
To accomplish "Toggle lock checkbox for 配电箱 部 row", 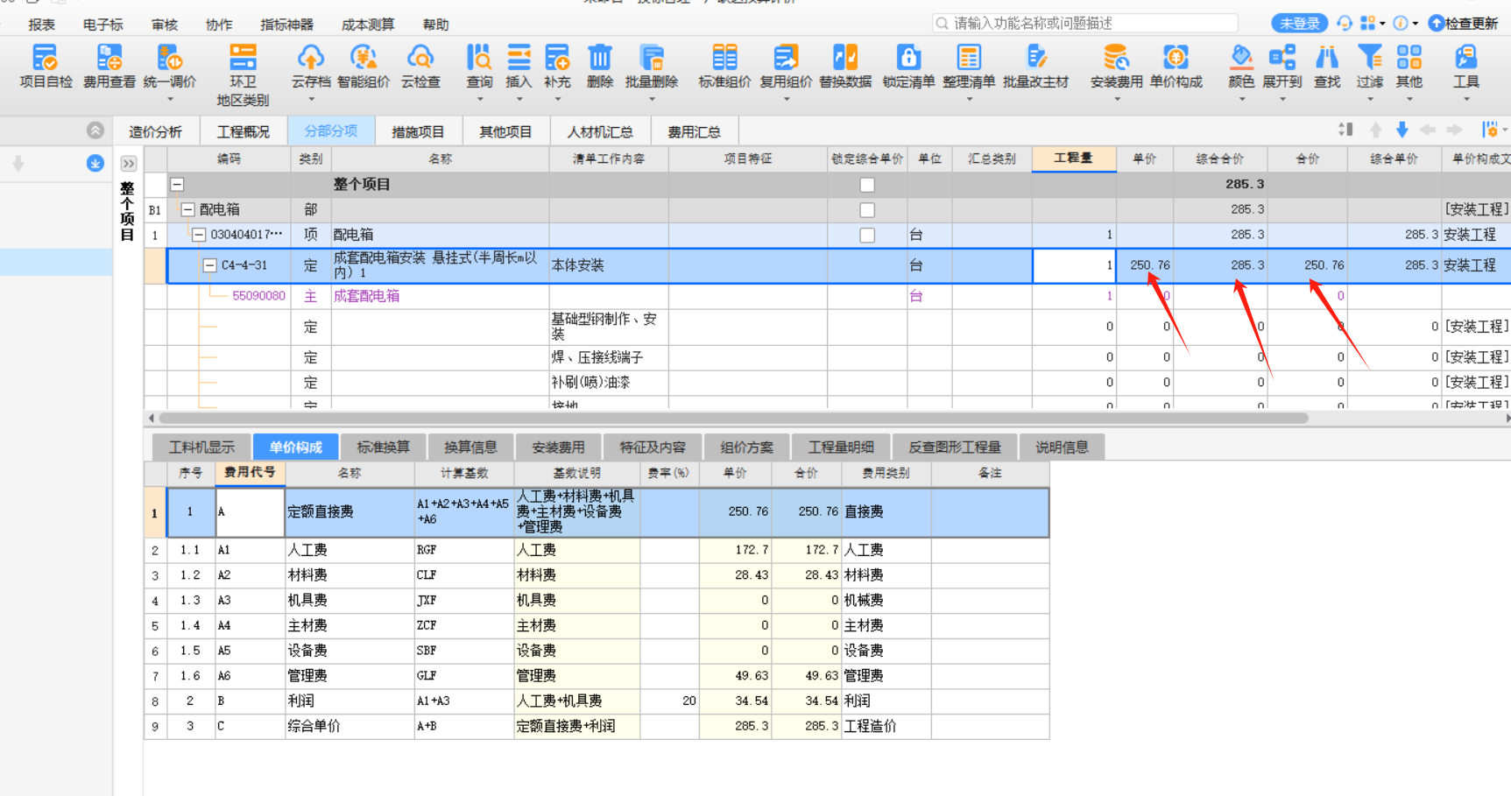I will (x=867, y=210).
